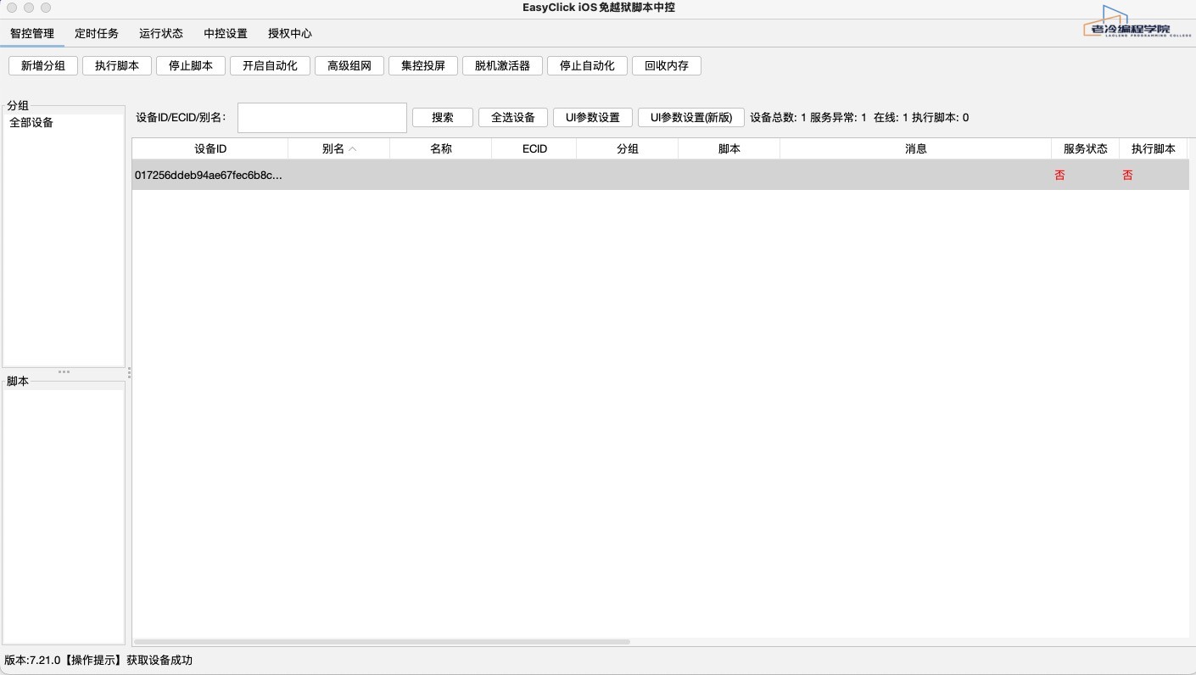Start 集控投屏 screen casting
This screenshot has width=1196, height=675.
423,66
